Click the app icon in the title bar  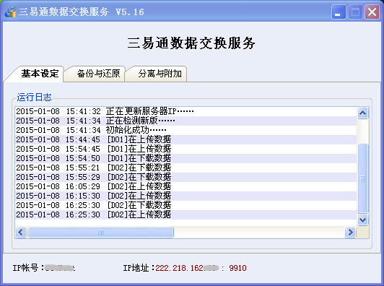click(x=11, y=12)
